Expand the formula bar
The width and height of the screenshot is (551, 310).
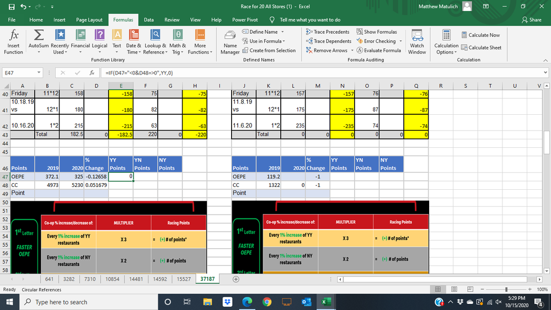coord(545,73)
